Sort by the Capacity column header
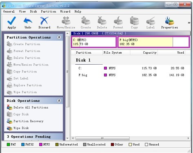 point(144,52)
